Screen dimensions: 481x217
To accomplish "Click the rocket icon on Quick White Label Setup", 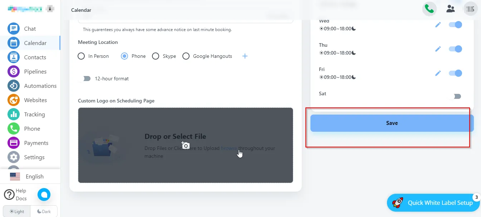I will click(398, 203).
